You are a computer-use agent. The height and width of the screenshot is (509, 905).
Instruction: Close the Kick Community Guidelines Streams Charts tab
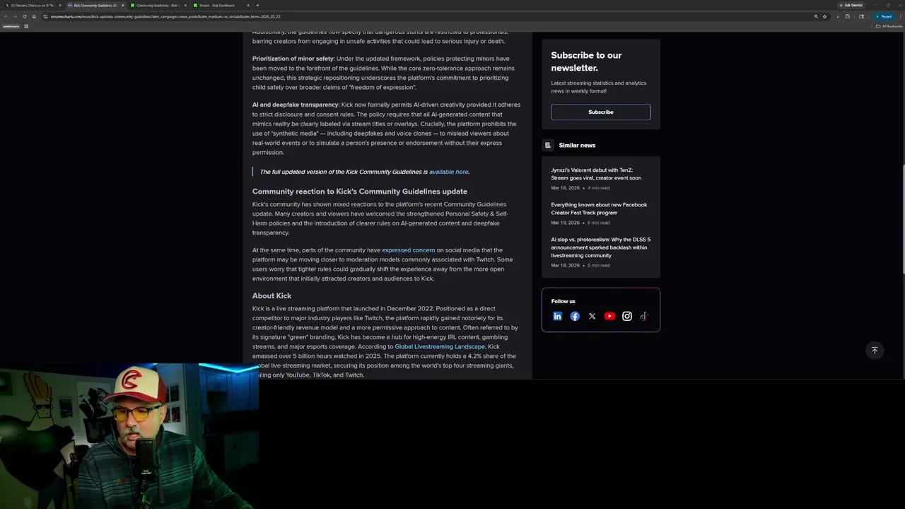[x=122, y=5]
